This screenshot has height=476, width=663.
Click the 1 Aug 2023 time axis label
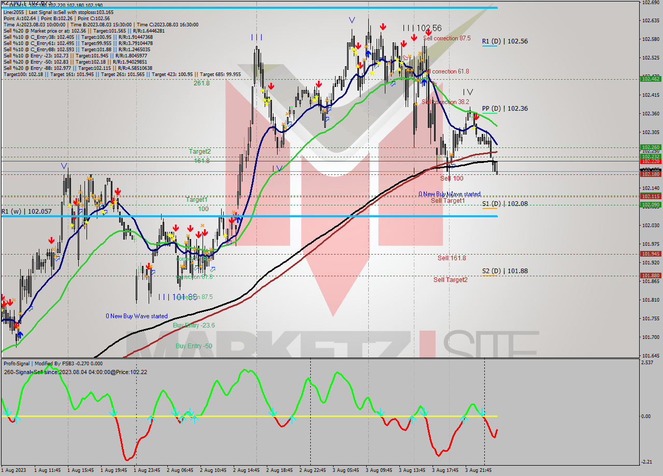13,470
